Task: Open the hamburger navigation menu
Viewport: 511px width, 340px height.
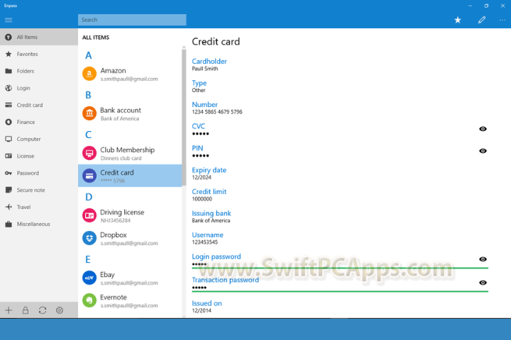Action: tap(9, 20)
